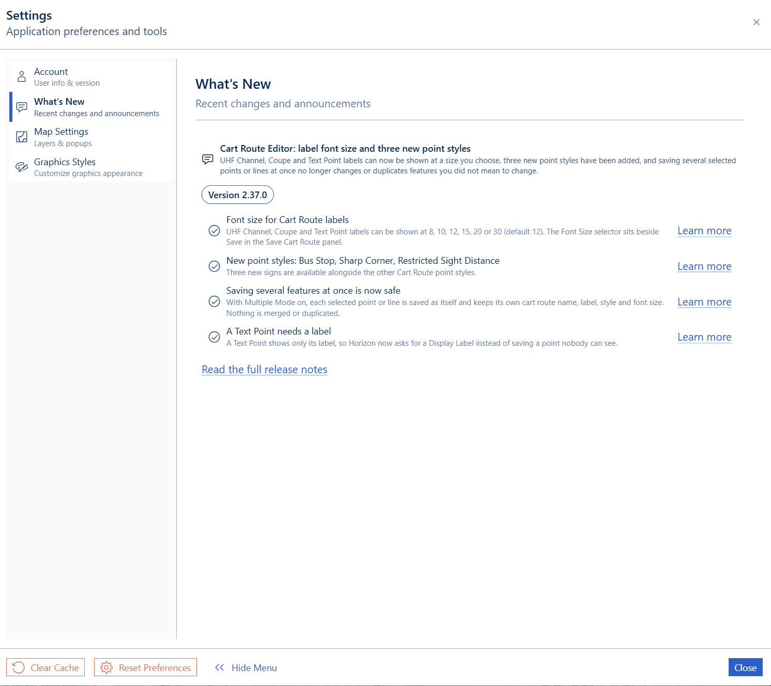Click the Layers & popups caption
The image size is (771, 686).
pos(63,143)
